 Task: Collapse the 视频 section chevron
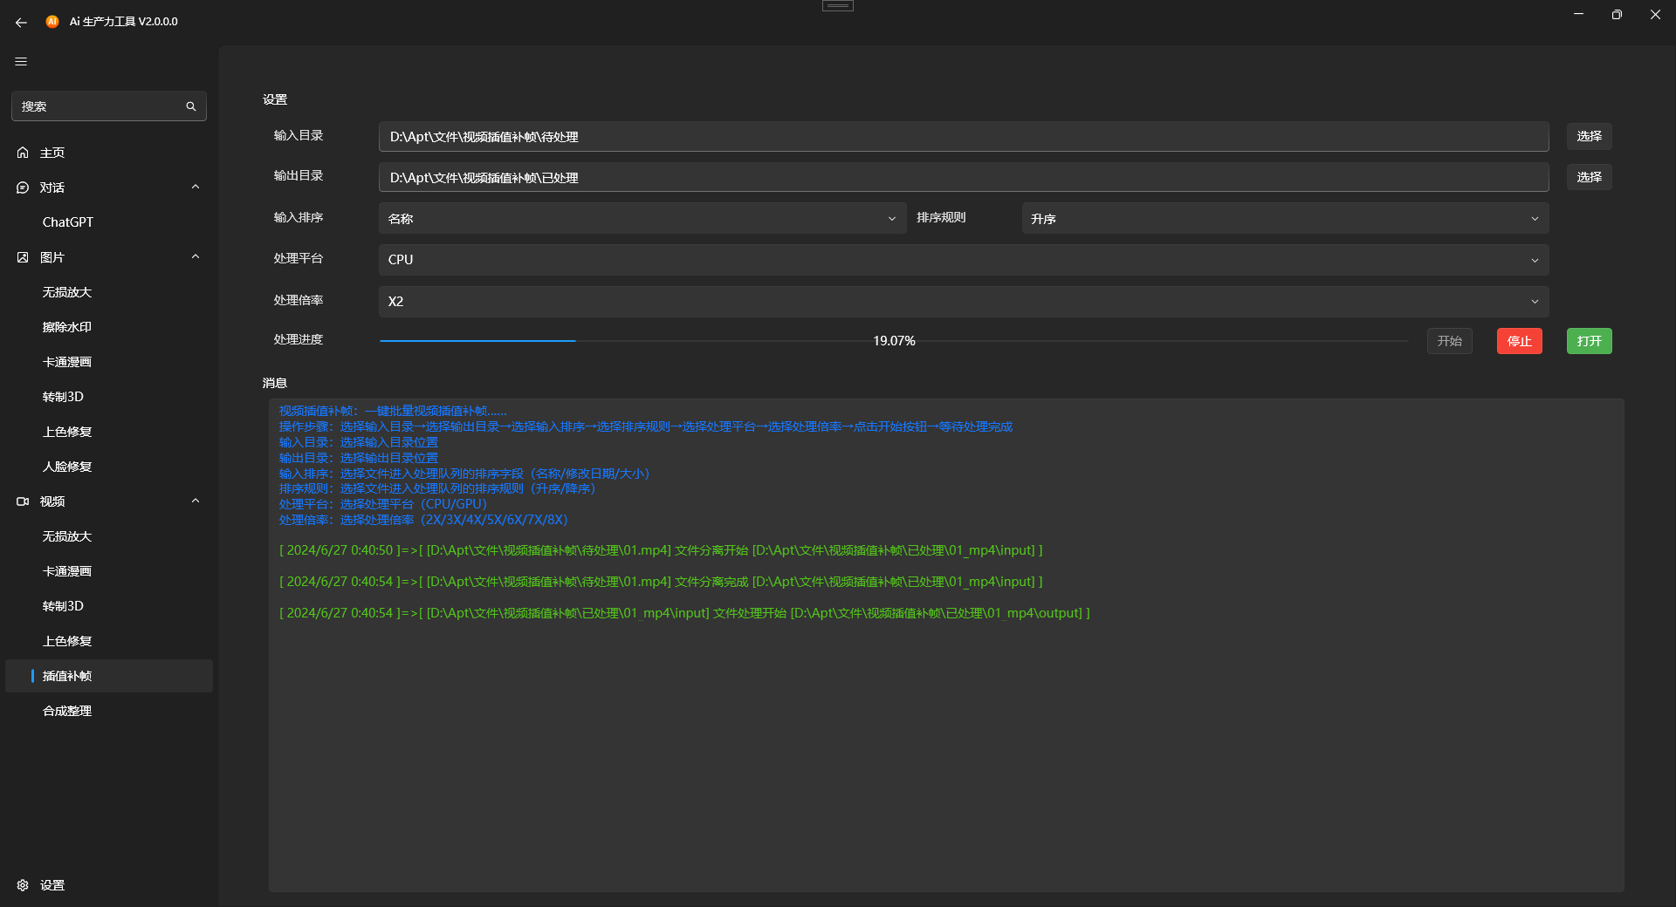196,501
